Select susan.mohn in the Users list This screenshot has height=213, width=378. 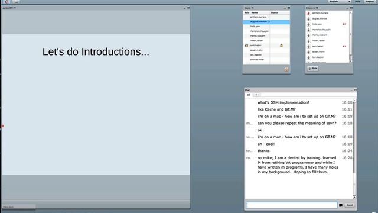[266, 50]
